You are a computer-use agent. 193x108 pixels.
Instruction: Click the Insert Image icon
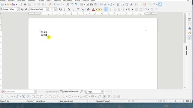pos(87,4)
